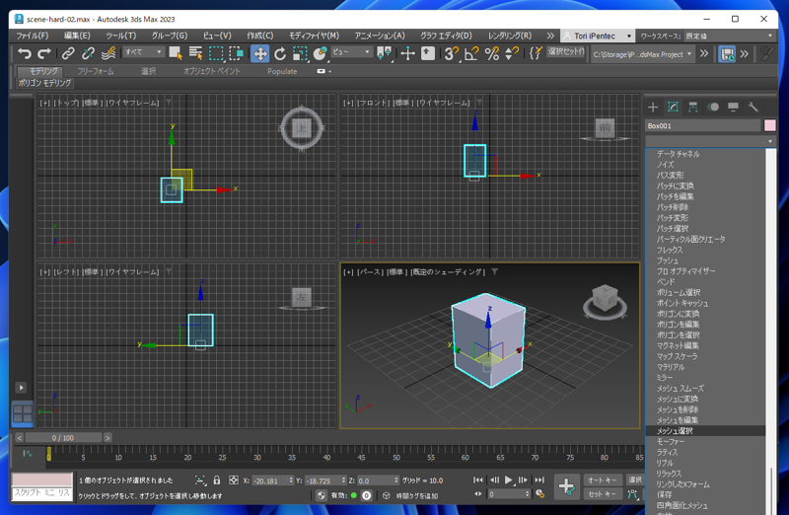The height and width of the screenshot is (515, 789).
Task: Click the time slider 0 / 100 bar
Action: click(x=63, y=437)
